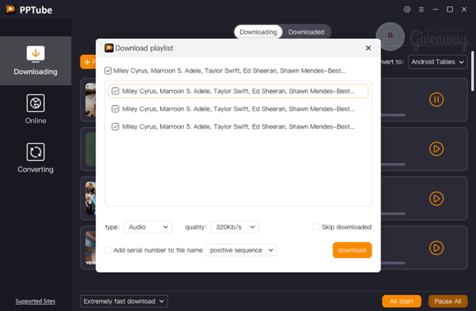476x311 pixels.
Task: Open the Online browser section
Action: [35, 109]
